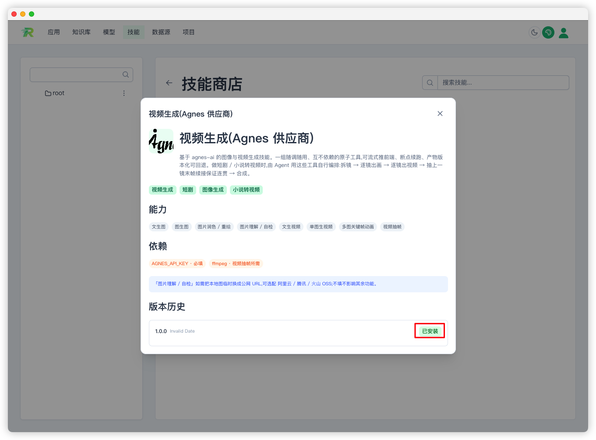The height and width of the screenshot is (440, 596).
Task: Click the 短剧 green tag
Action: click(x=188, y=190)
